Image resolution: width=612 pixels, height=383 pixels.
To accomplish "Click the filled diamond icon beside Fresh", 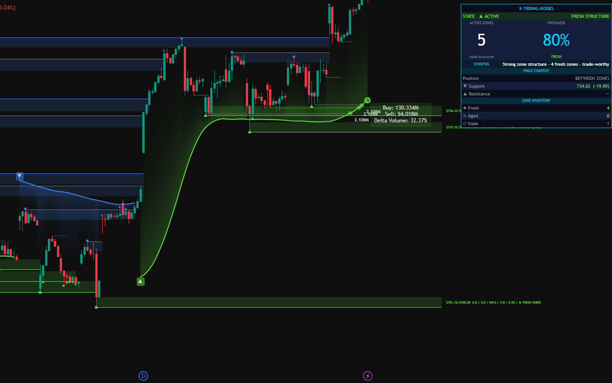I will pyautogui.click(x=465, y=108).
